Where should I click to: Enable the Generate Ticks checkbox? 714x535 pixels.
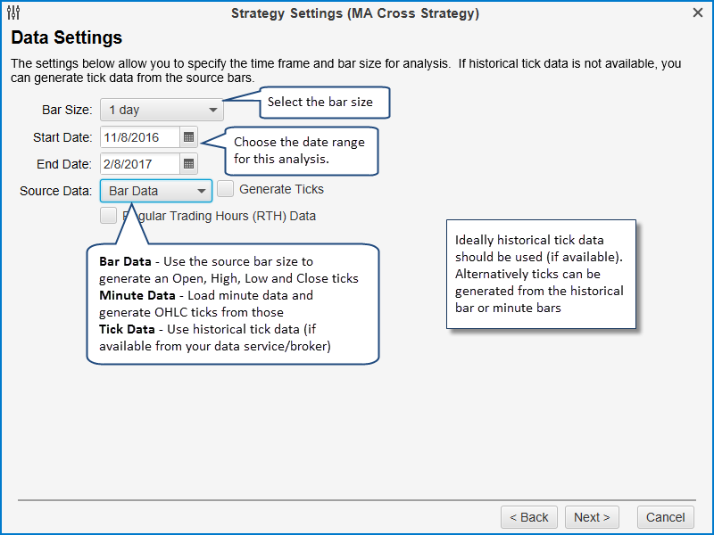point(226,189)
